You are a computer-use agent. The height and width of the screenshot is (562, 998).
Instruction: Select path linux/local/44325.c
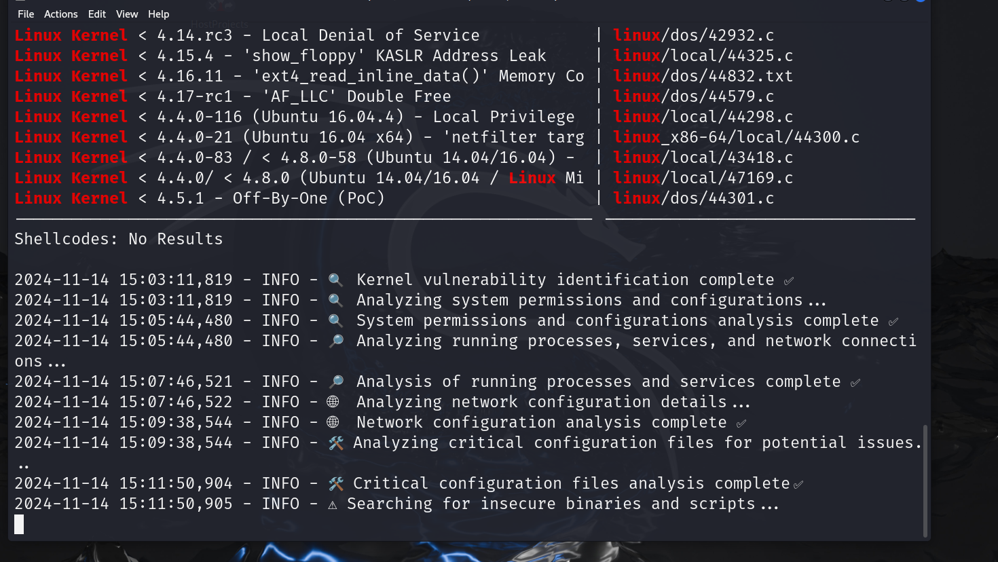click(703, 56)
